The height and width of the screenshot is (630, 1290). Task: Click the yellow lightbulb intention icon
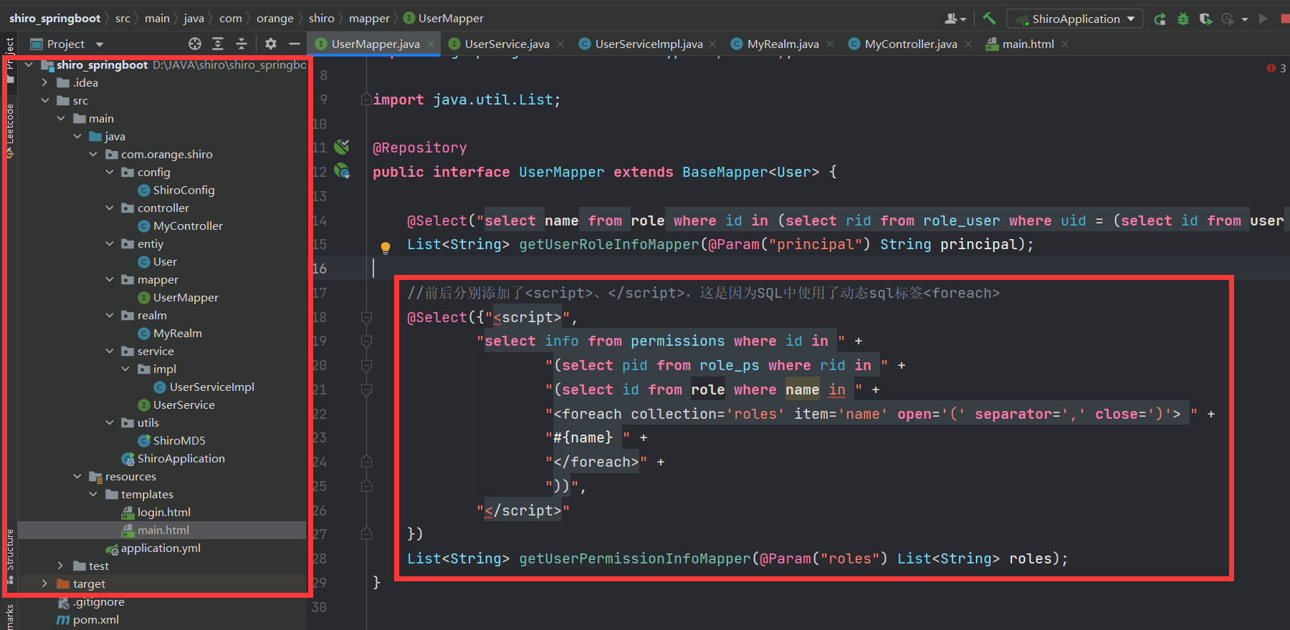coord(386,248)
